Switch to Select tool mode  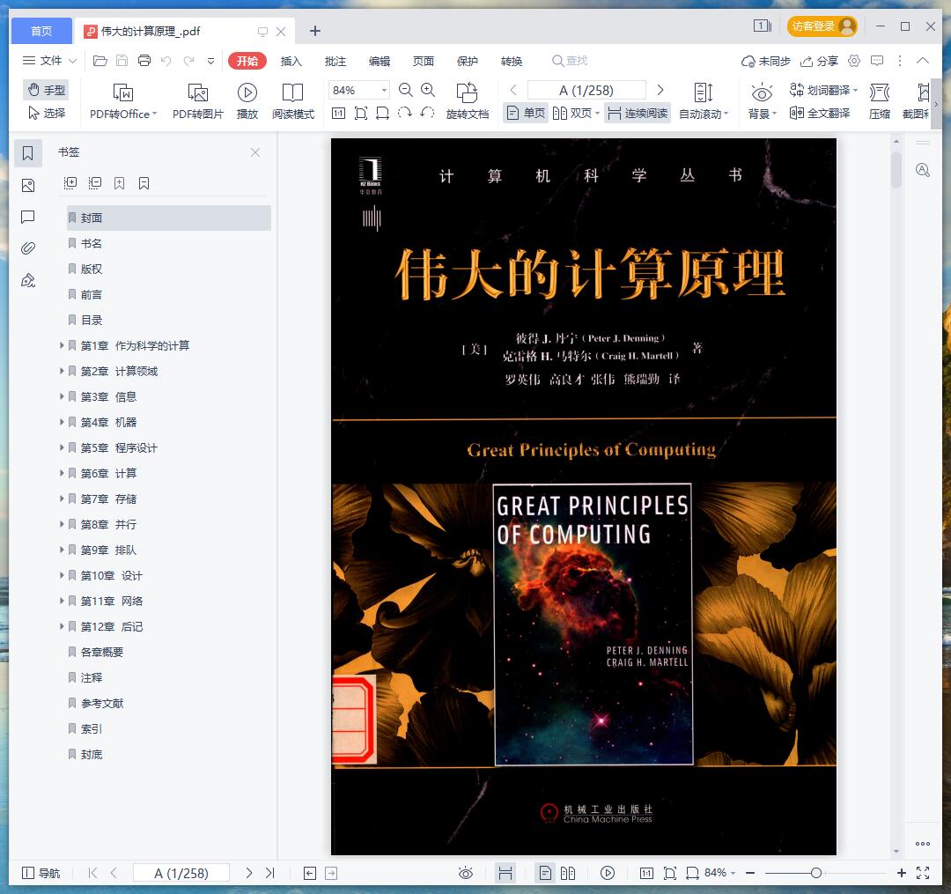(x=46, y=114)
